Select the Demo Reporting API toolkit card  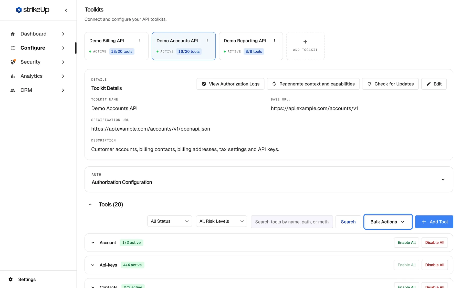coord(251,46)
